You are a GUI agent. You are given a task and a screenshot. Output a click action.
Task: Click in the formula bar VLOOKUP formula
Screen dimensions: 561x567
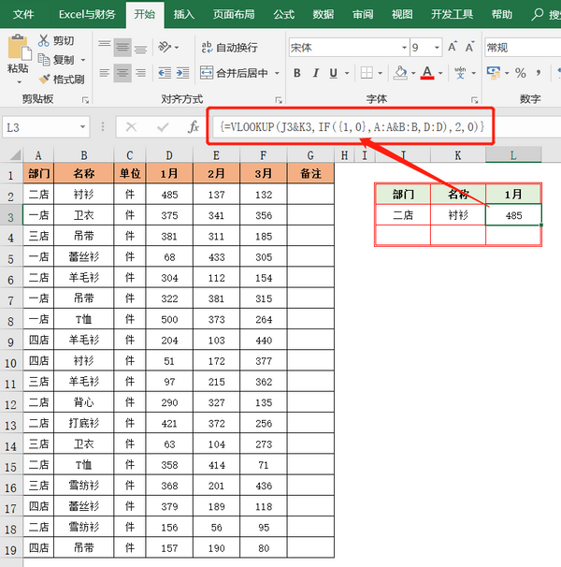pos(352,127)
